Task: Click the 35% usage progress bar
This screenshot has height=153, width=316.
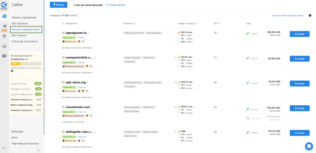Action: 26,64
